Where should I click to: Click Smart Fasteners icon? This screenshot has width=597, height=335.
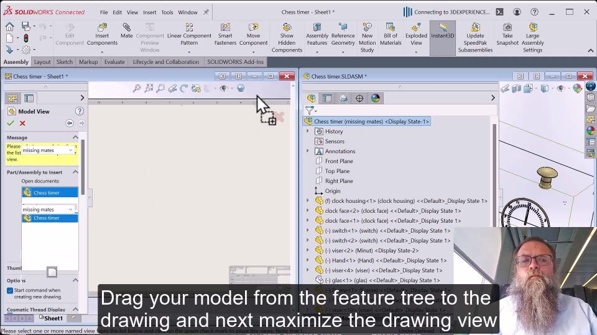point(225,34)
